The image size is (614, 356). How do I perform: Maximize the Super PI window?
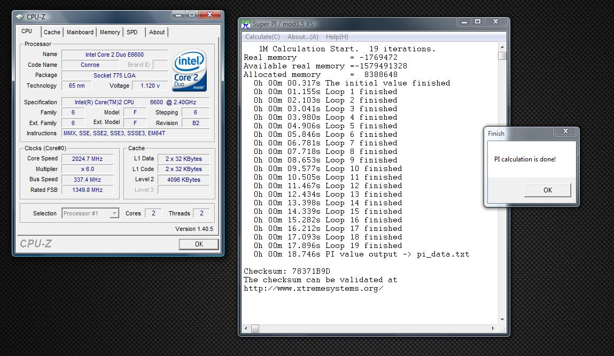click(477, 22)
